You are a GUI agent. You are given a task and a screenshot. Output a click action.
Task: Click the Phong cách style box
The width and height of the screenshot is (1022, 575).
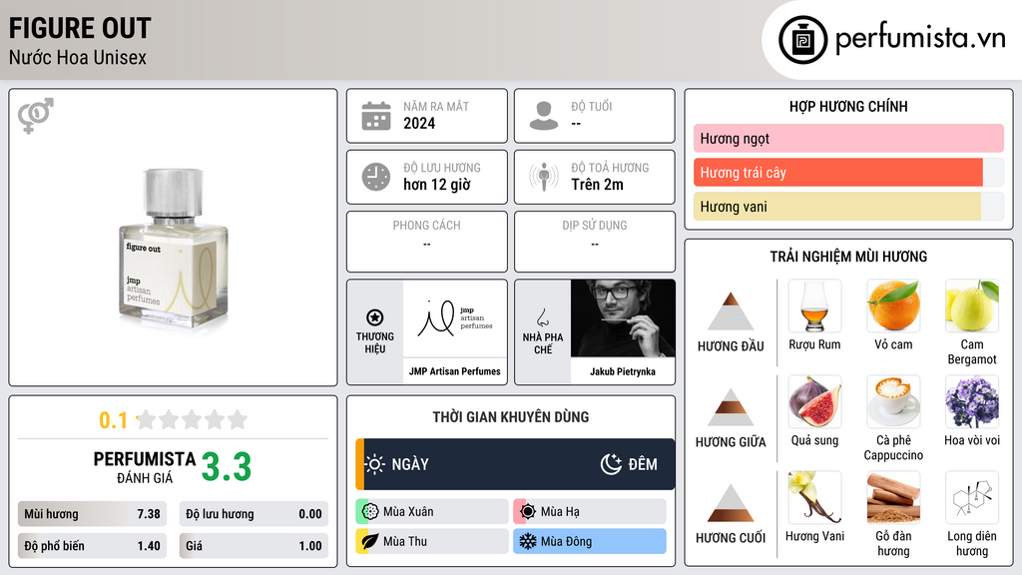[x=427, y=242]
